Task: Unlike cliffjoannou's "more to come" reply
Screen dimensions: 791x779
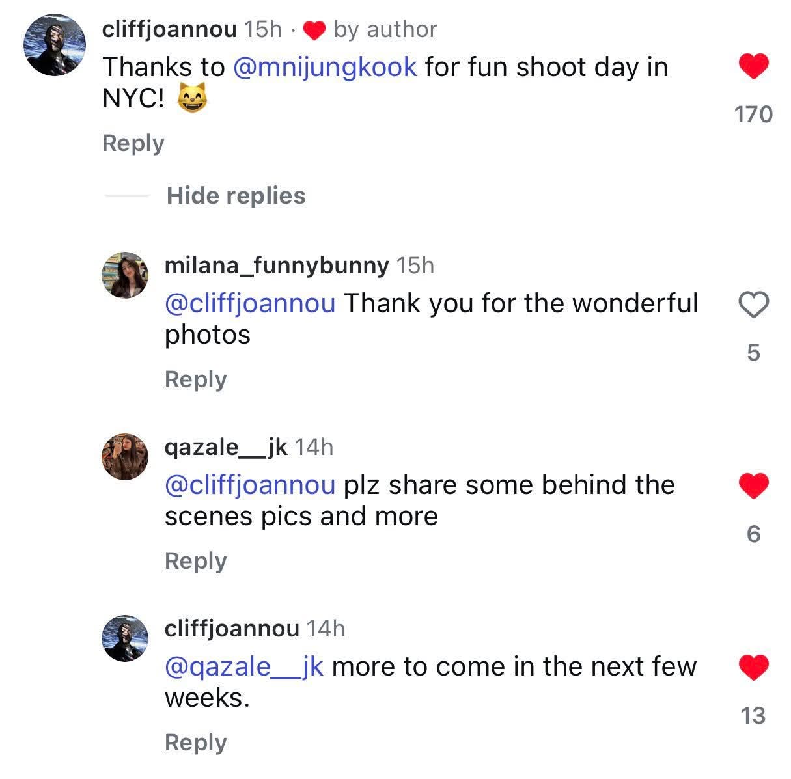Action: click(754, 667)
